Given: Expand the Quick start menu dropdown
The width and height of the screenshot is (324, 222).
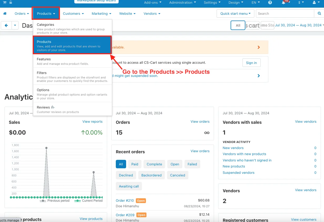Looking at the screenshot, I should click(235, 13).
